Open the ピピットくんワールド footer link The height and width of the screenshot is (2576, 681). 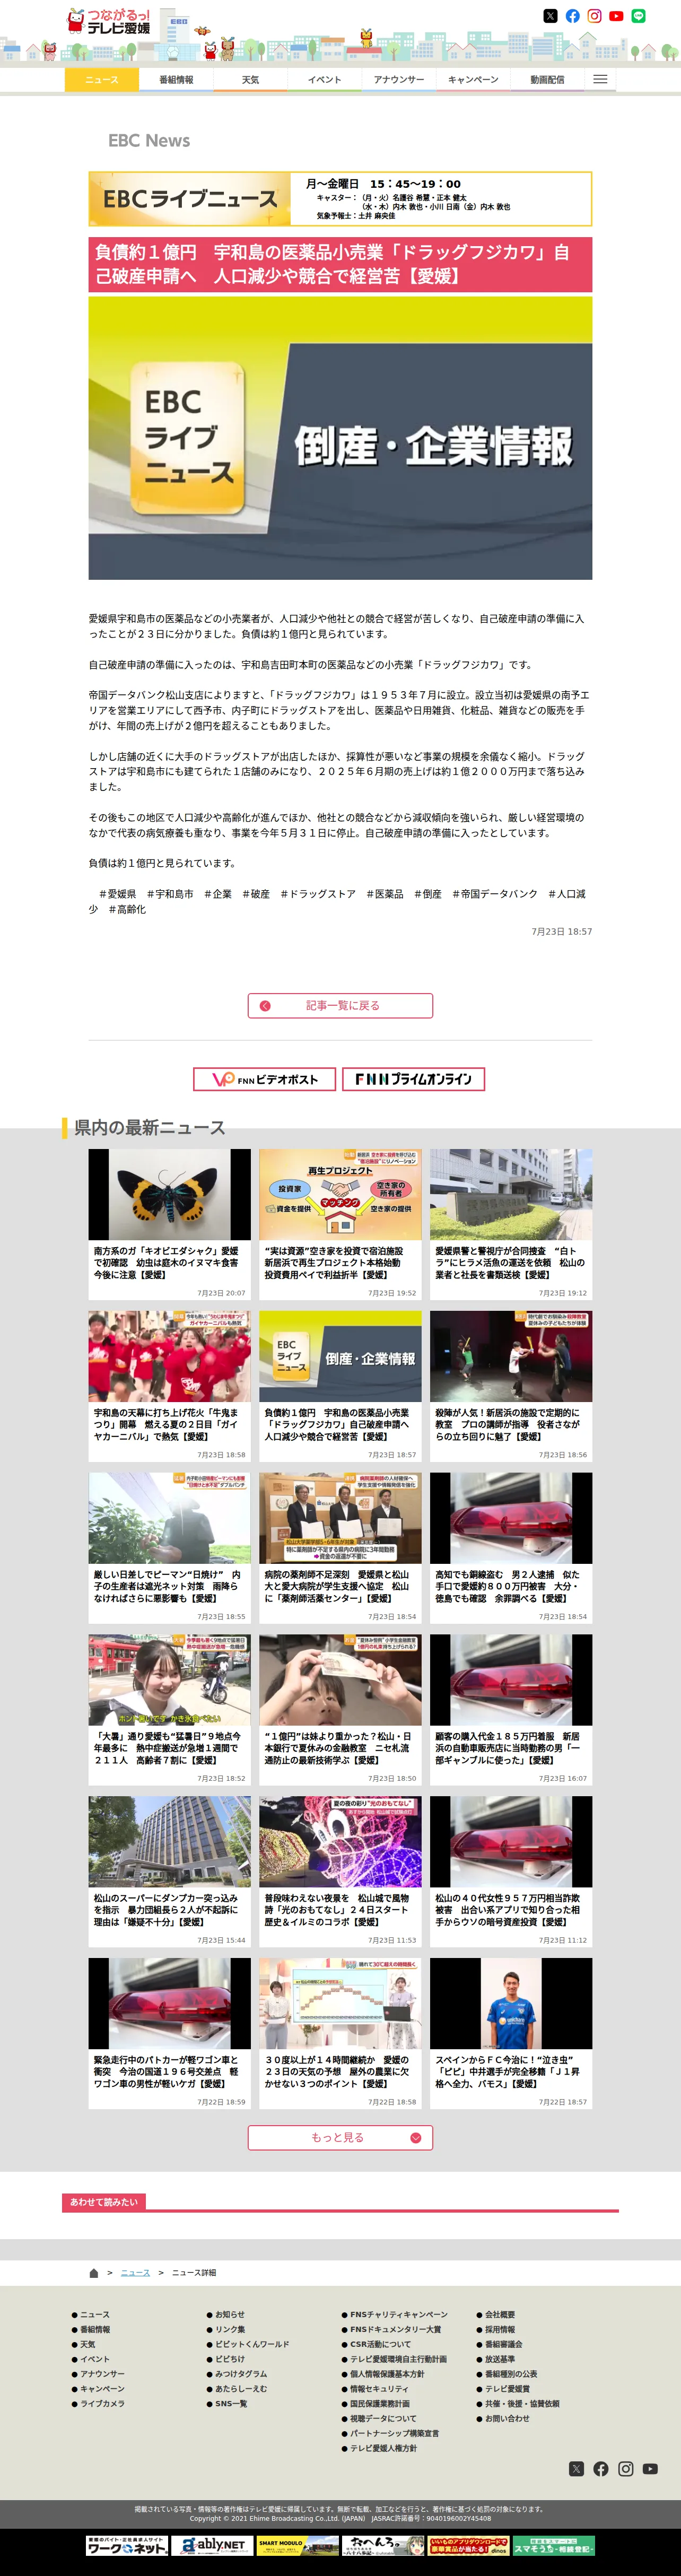[x=252, y=2344]
